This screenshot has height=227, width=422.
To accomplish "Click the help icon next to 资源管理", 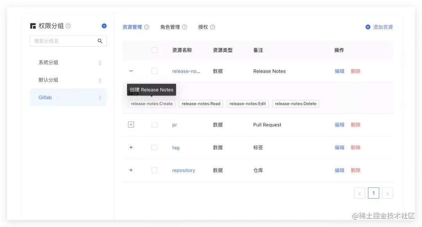I will pyautogui.click(x=147, y=27).
